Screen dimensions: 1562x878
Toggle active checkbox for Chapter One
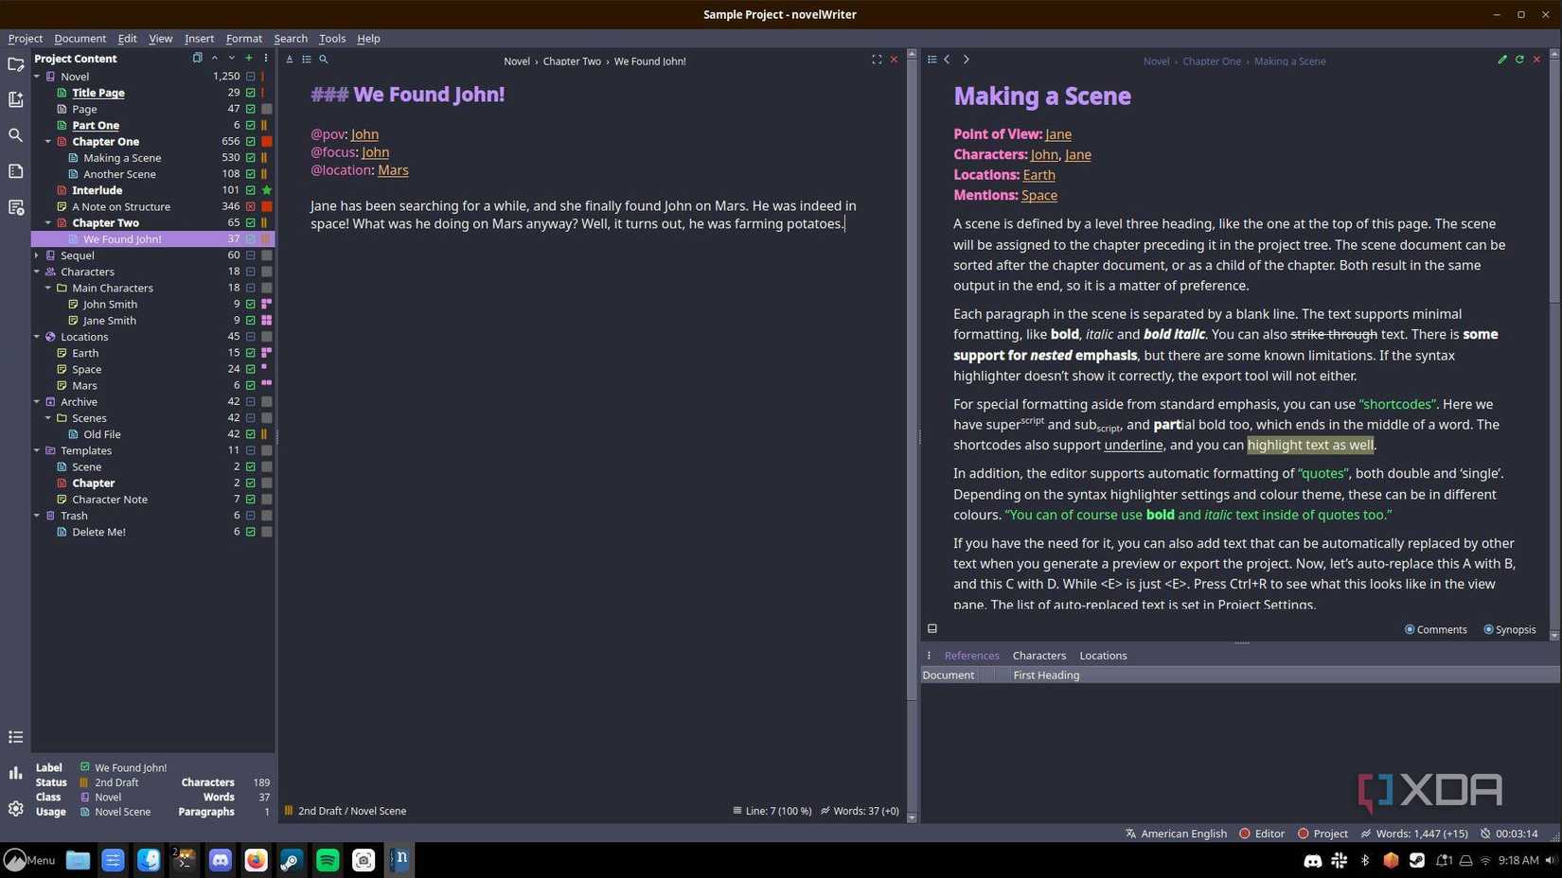251,142
